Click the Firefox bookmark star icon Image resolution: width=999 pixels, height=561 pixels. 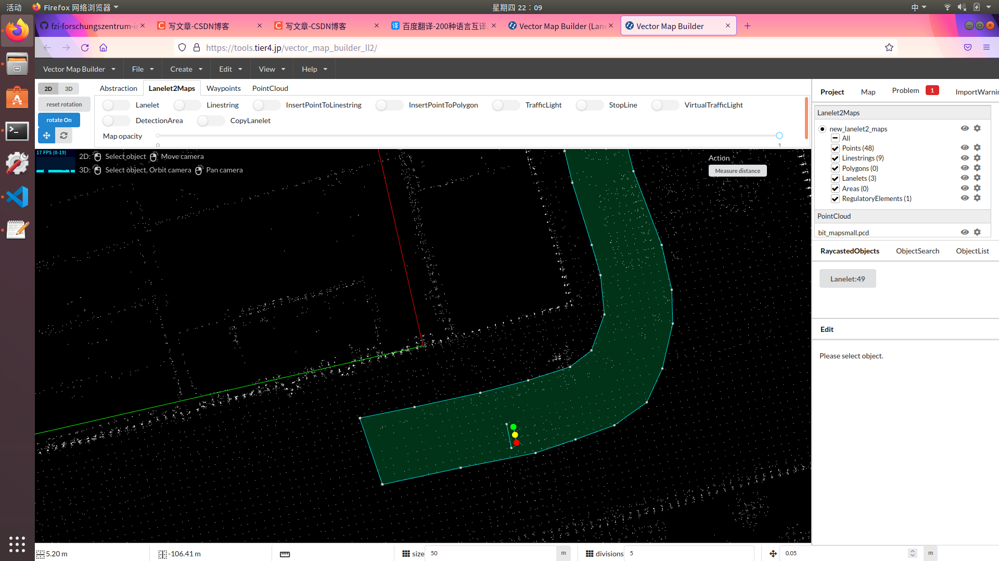pos(889,48)
